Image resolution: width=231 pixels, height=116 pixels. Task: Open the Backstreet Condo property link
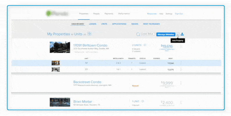(87, 82)
